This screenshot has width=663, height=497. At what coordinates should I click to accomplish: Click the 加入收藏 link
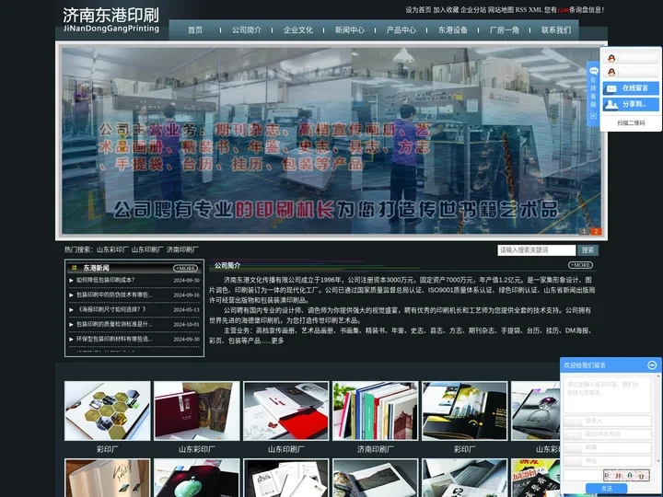(446, 10)
